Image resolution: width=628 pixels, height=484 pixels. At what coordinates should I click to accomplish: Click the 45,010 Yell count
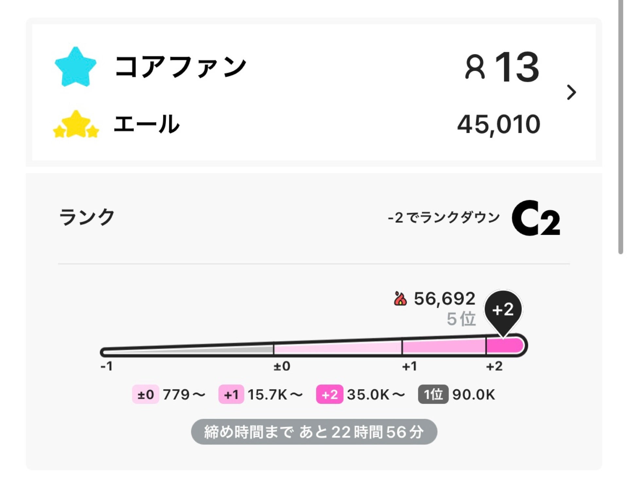(498, 125)
